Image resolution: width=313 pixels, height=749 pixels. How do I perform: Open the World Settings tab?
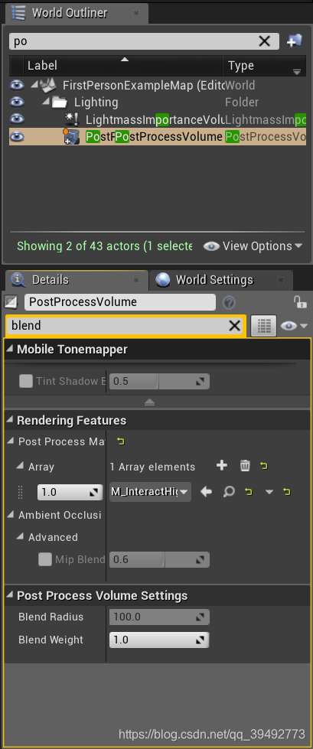pyautogui.click(x=214, y=279)
